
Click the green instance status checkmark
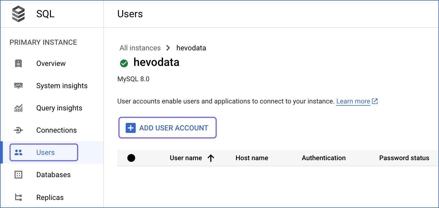pos(124,63)
